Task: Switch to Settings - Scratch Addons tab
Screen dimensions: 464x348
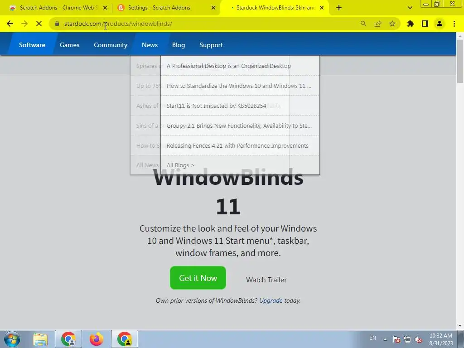Action: pos(166,8)
